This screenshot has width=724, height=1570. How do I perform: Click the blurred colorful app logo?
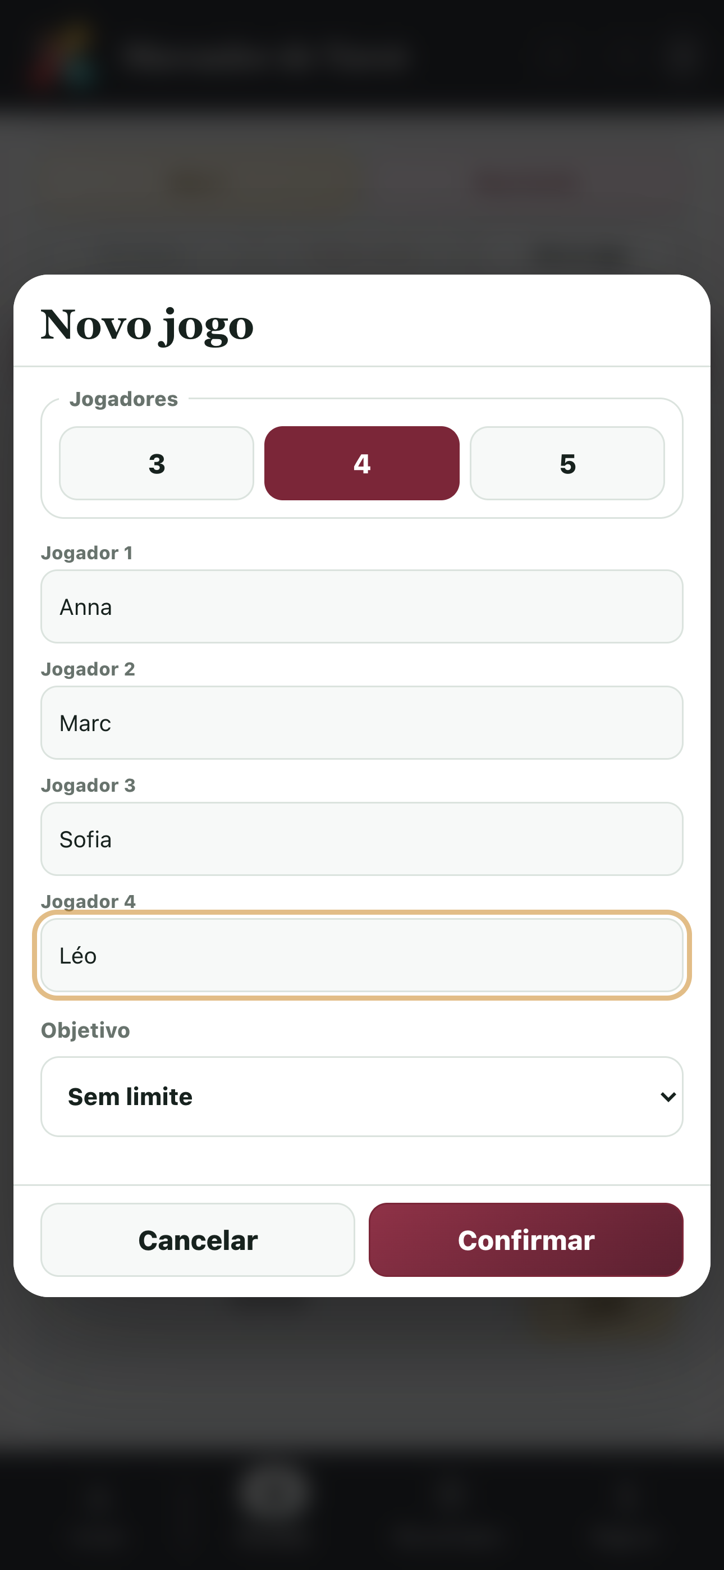point(63,57)
